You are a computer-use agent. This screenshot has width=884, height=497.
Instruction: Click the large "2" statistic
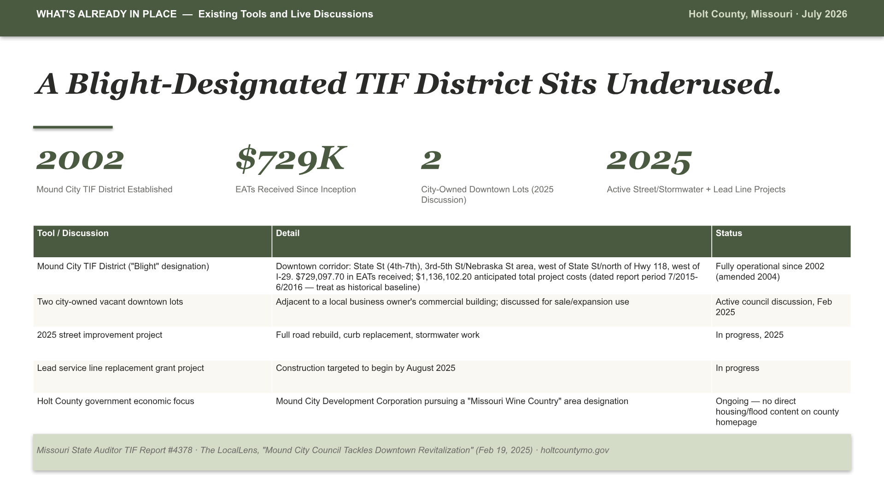click(431, 160)
